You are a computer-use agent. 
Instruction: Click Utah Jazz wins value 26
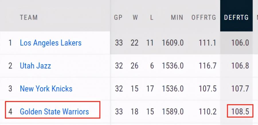(134, 66)
